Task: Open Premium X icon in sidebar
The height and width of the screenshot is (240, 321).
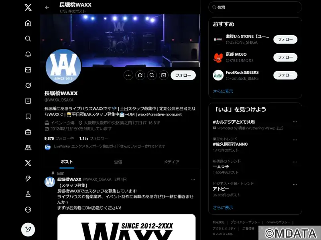Action: 28,163
